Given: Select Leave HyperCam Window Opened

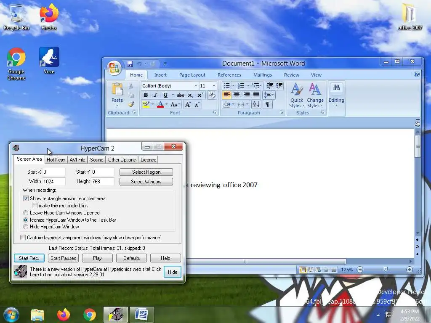Looking at the screenshot, I should click(x=26, y=212).
